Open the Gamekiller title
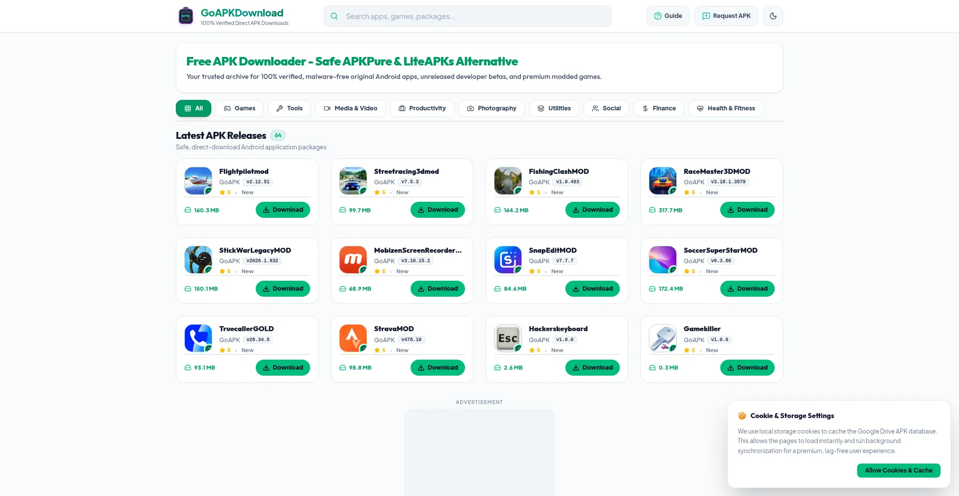This screenshot has width=959, height=496. point(702,329)
